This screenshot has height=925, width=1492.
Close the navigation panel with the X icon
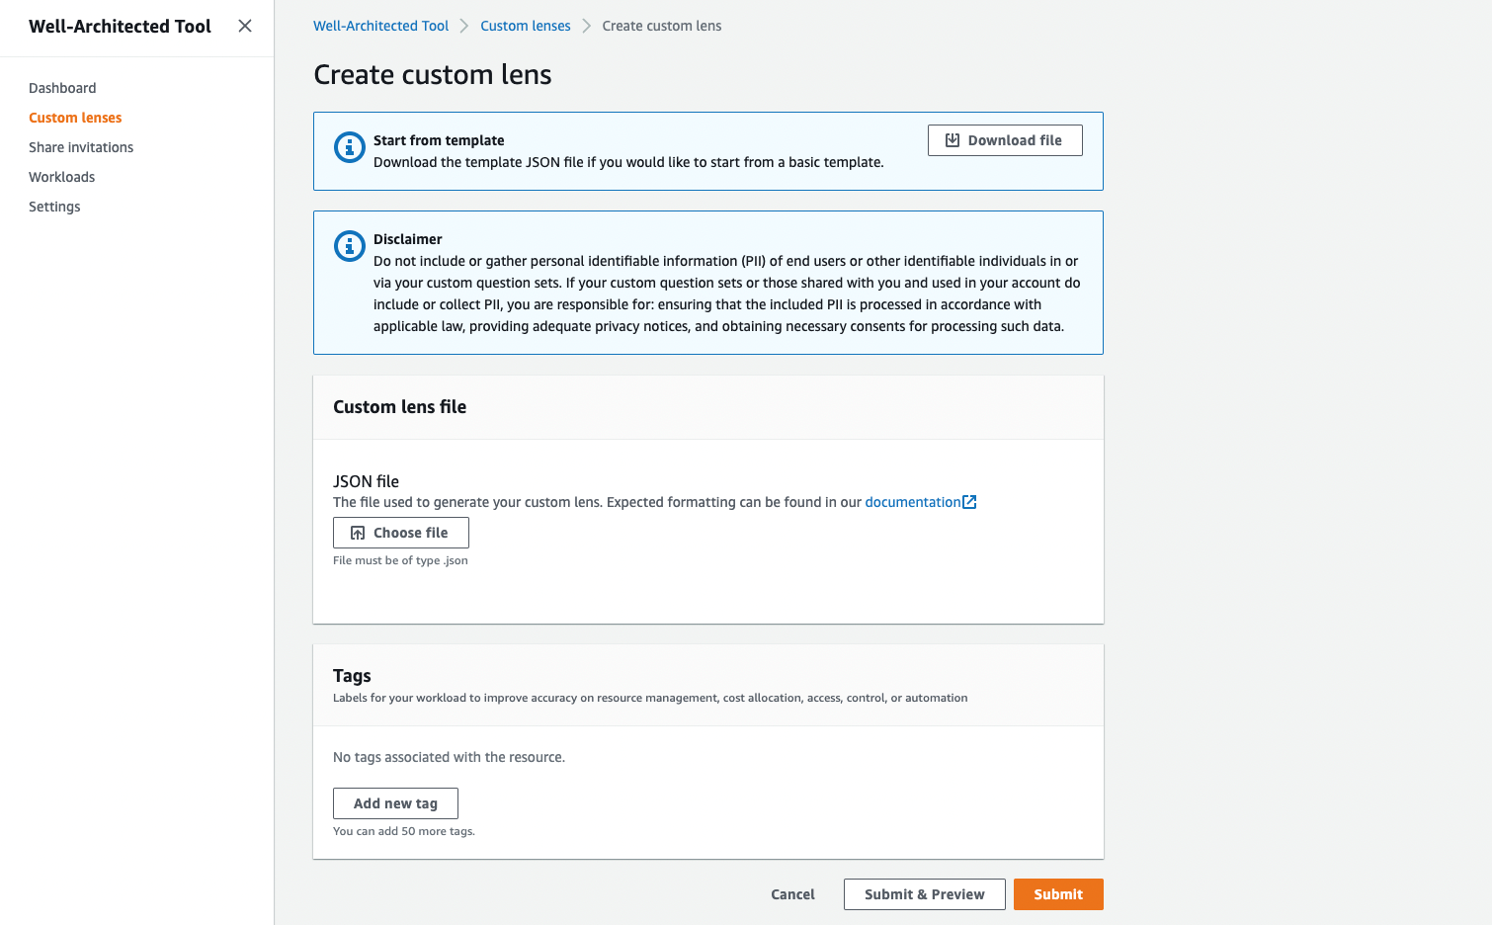coord(244,26)
